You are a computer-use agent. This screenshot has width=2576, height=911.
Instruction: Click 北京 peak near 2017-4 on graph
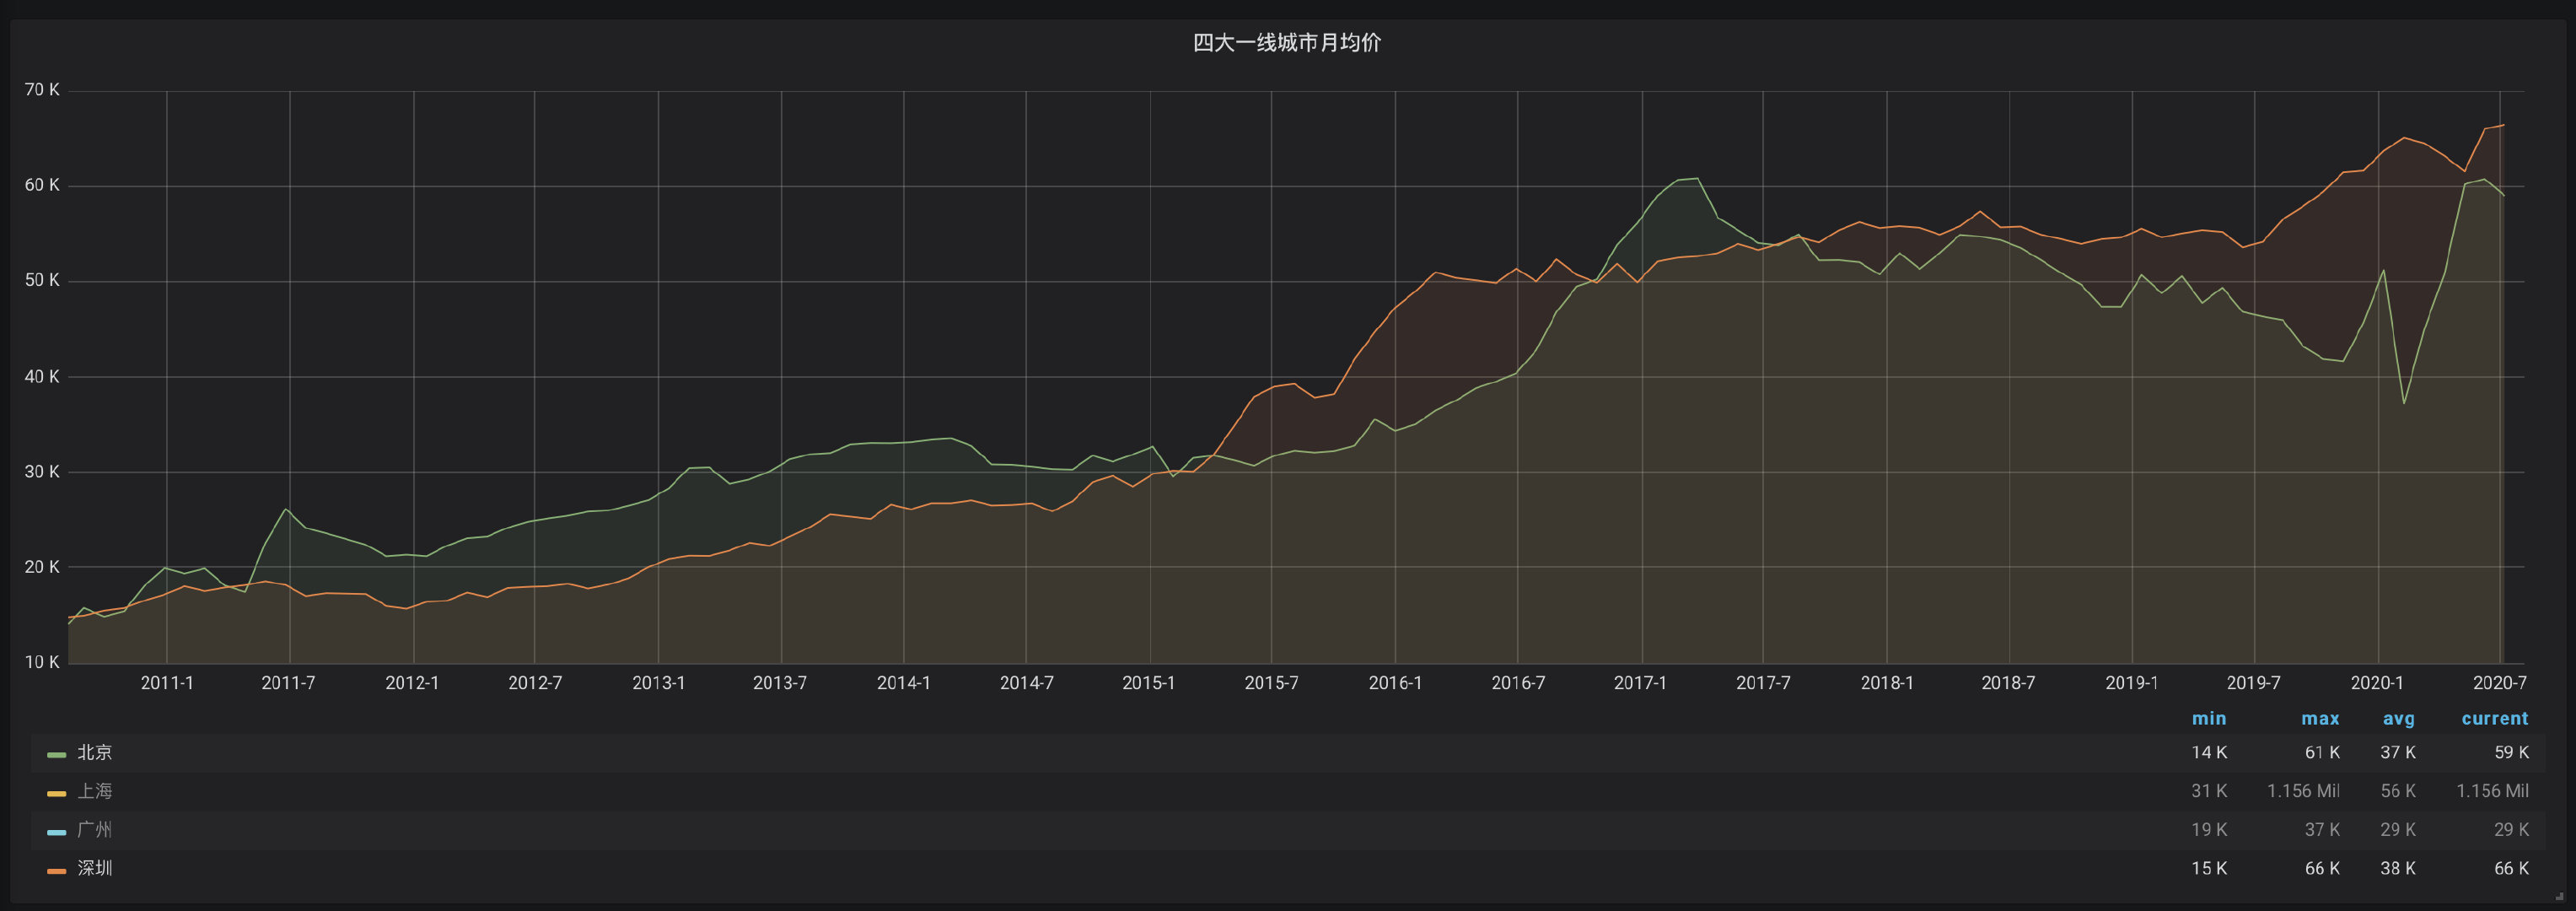pos(1697,179)
